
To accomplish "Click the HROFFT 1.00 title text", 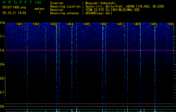I will pos(22,2).
